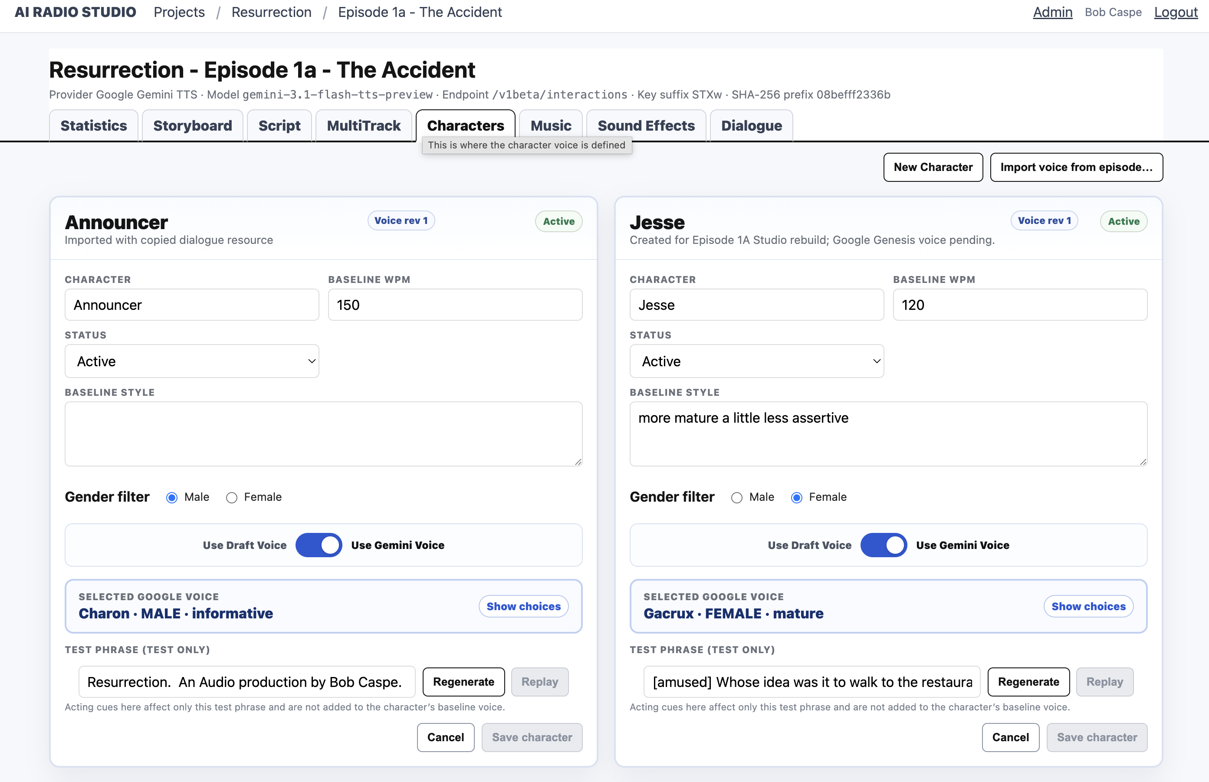Click the Logout link
This screenshot has width=1209, height=782.
pyautogui.click(x=1176, y=12)
